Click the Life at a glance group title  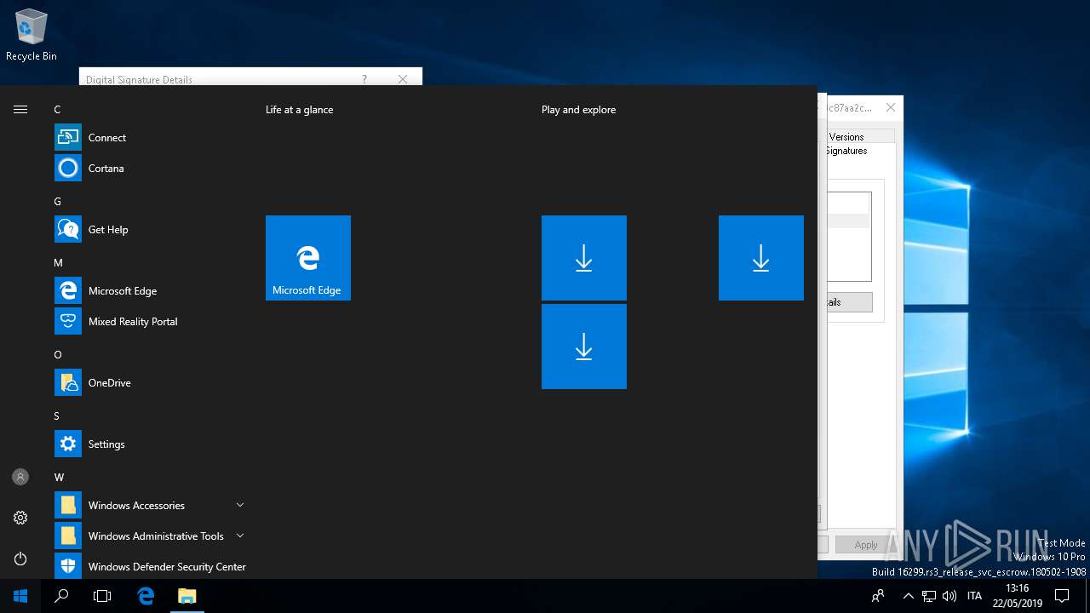(299, 110)
